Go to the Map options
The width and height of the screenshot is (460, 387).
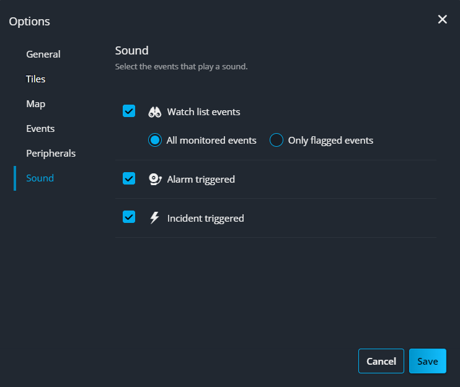point(36,104)
